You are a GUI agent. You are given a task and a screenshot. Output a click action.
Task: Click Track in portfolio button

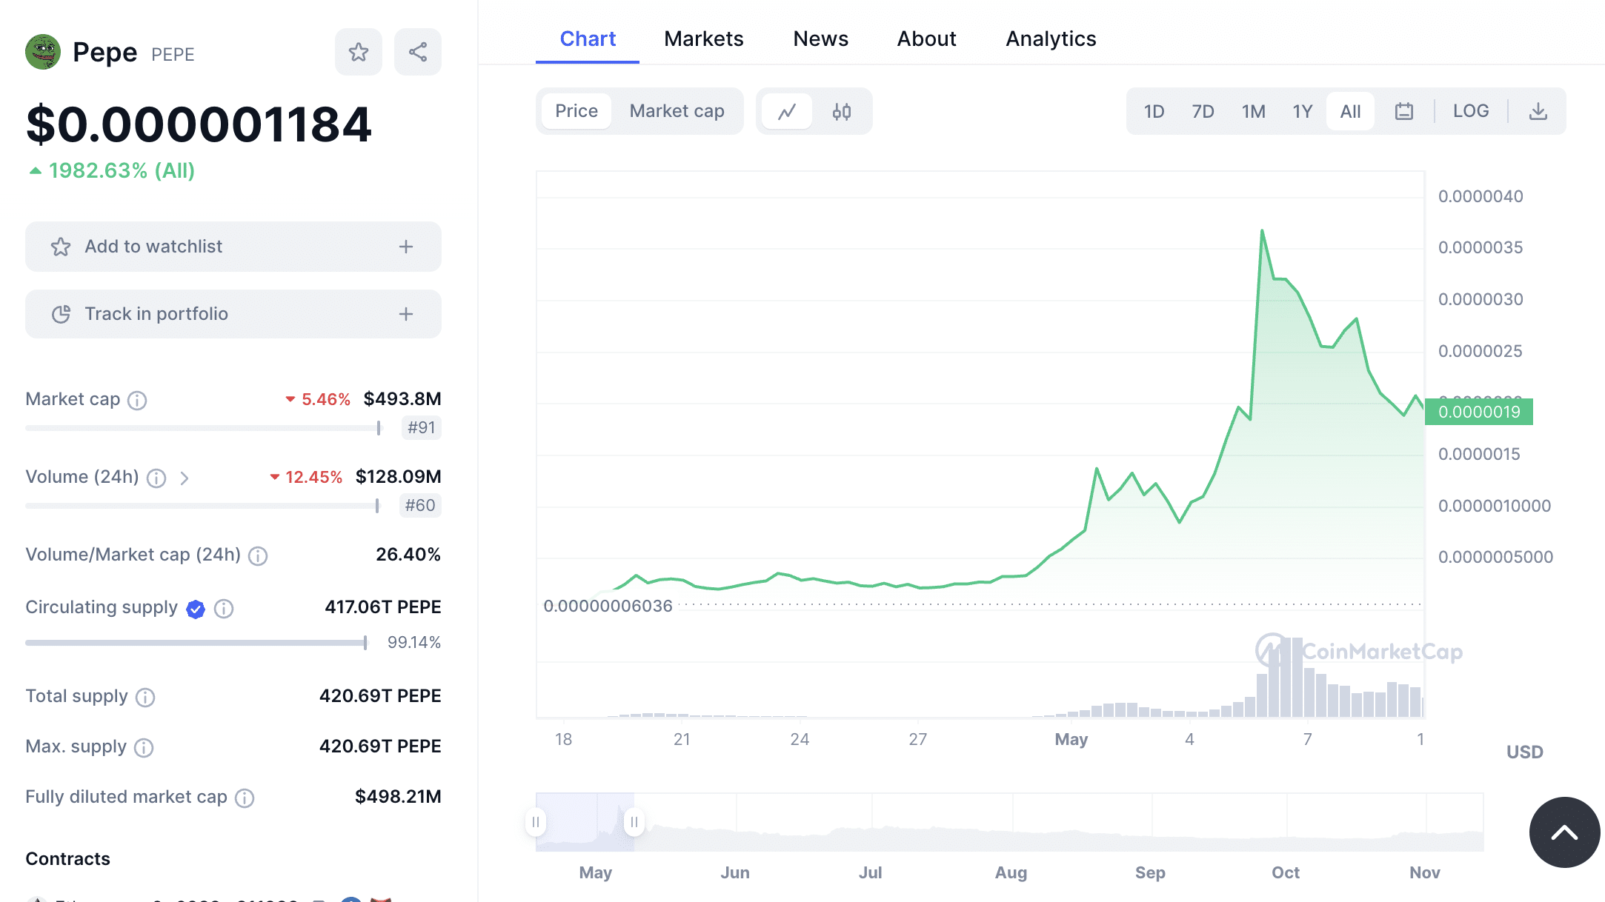pos(233,314)
